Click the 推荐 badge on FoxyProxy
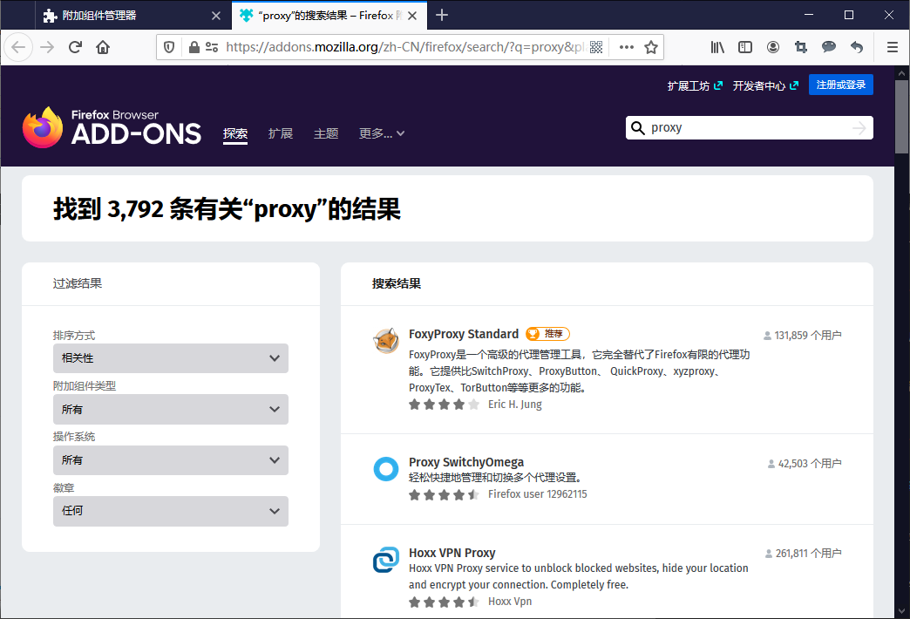Screen dimensions: 910x619 (x=548, y=334)
